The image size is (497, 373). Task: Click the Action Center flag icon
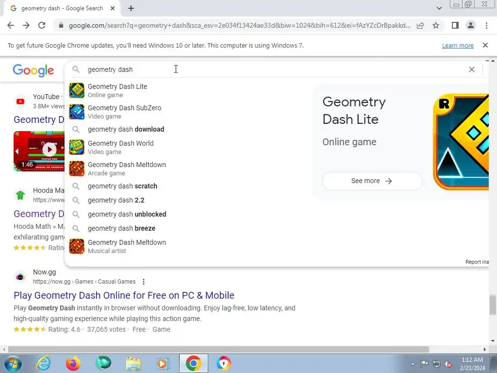pyautogui.click(x=424, y=364)
